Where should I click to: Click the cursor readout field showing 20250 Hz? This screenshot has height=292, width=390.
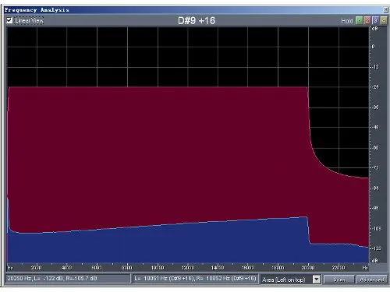(68, 279)
